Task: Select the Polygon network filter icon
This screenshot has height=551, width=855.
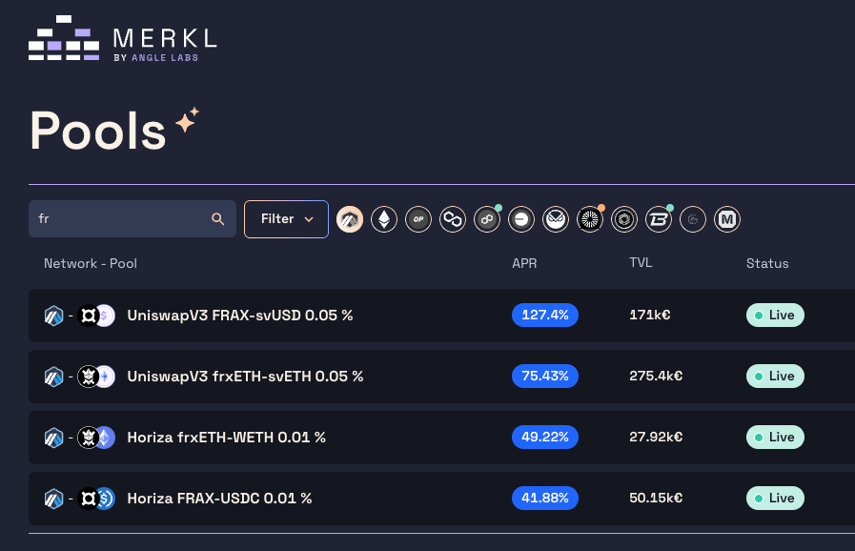Action: click(453, 219)
